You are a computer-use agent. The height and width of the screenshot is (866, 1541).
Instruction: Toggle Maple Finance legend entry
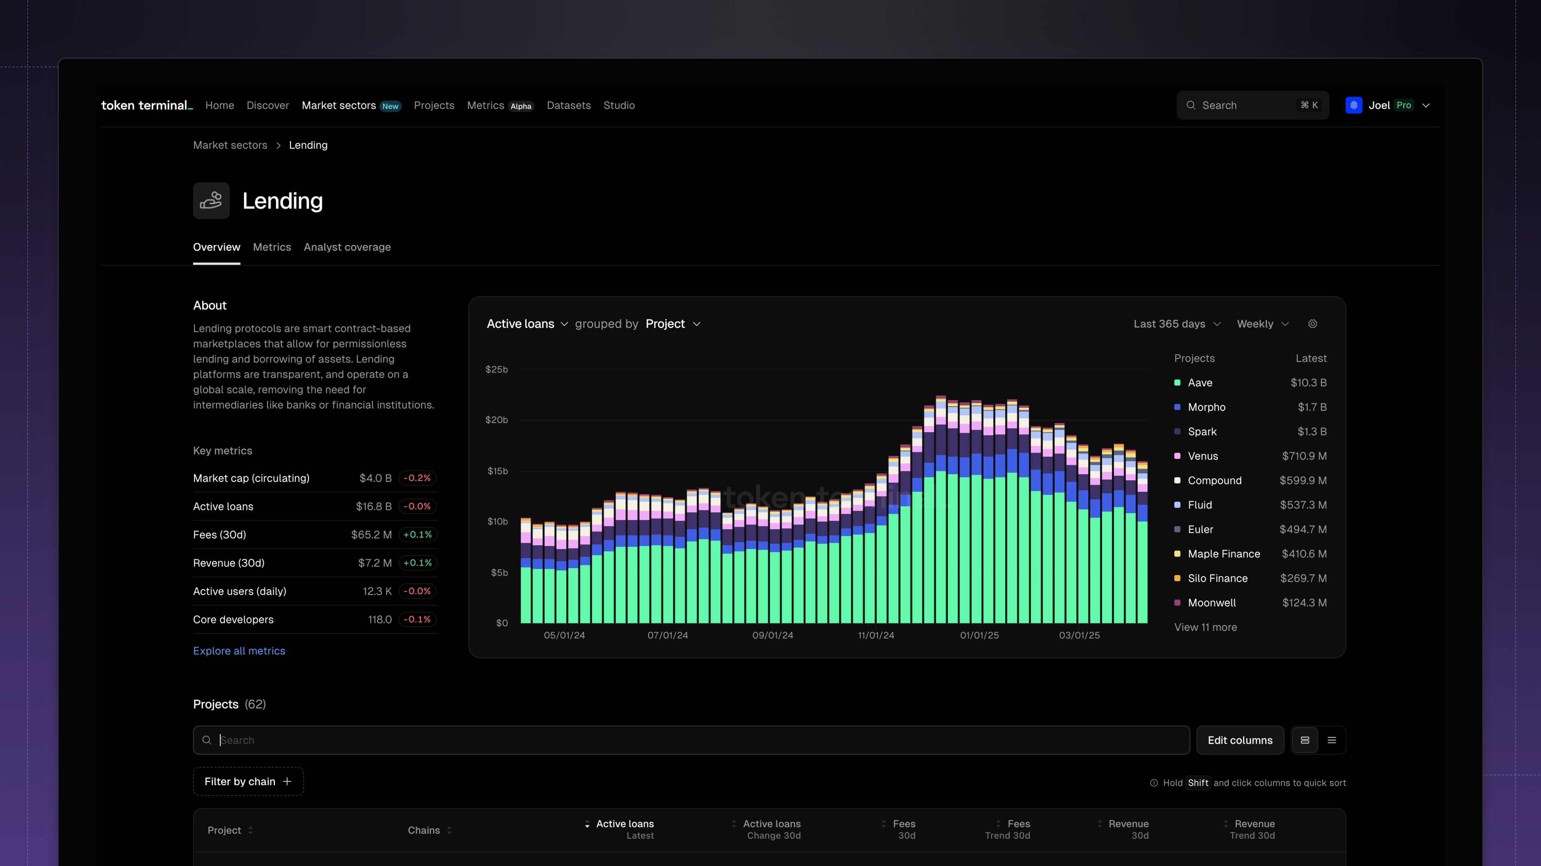[x=1250, y=554]
